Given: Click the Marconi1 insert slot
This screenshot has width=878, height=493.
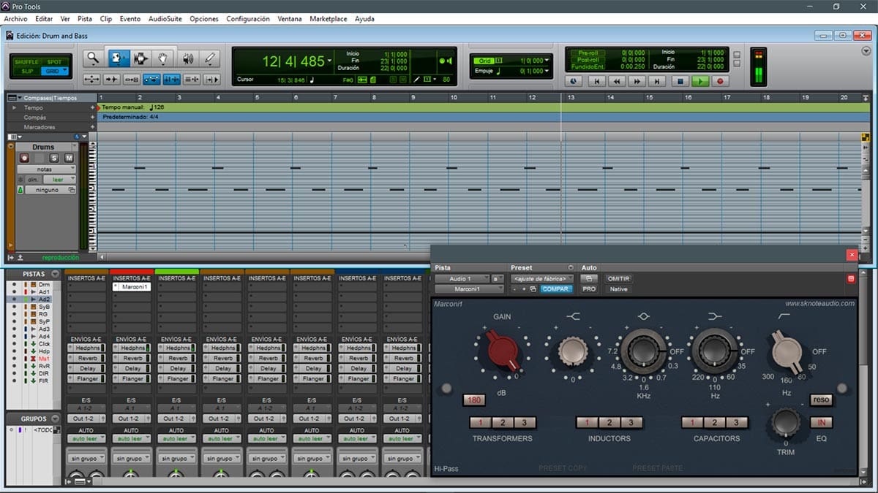Looking at the screenshot, I should [x=132, y=287].
